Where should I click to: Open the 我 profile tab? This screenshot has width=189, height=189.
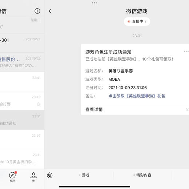tap(33, 177)
